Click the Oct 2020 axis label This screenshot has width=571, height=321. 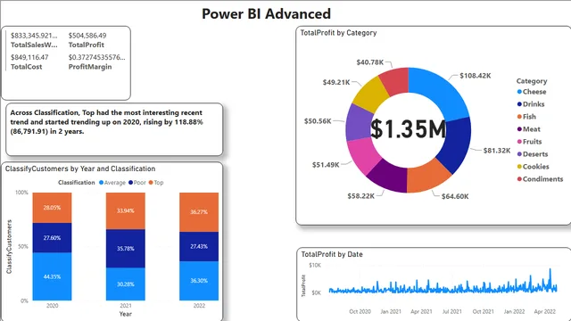click(x=360, y=311)
